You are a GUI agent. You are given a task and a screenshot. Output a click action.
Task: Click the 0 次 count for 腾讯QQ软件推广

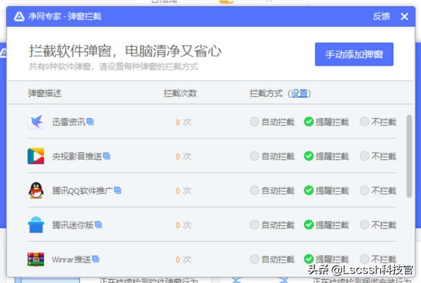[184, 191]
